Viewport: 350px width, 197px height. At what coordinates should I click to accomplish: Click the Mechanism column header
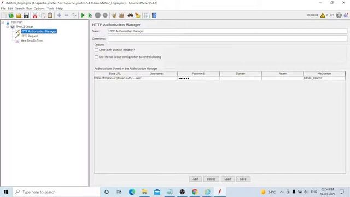point(324,73)
